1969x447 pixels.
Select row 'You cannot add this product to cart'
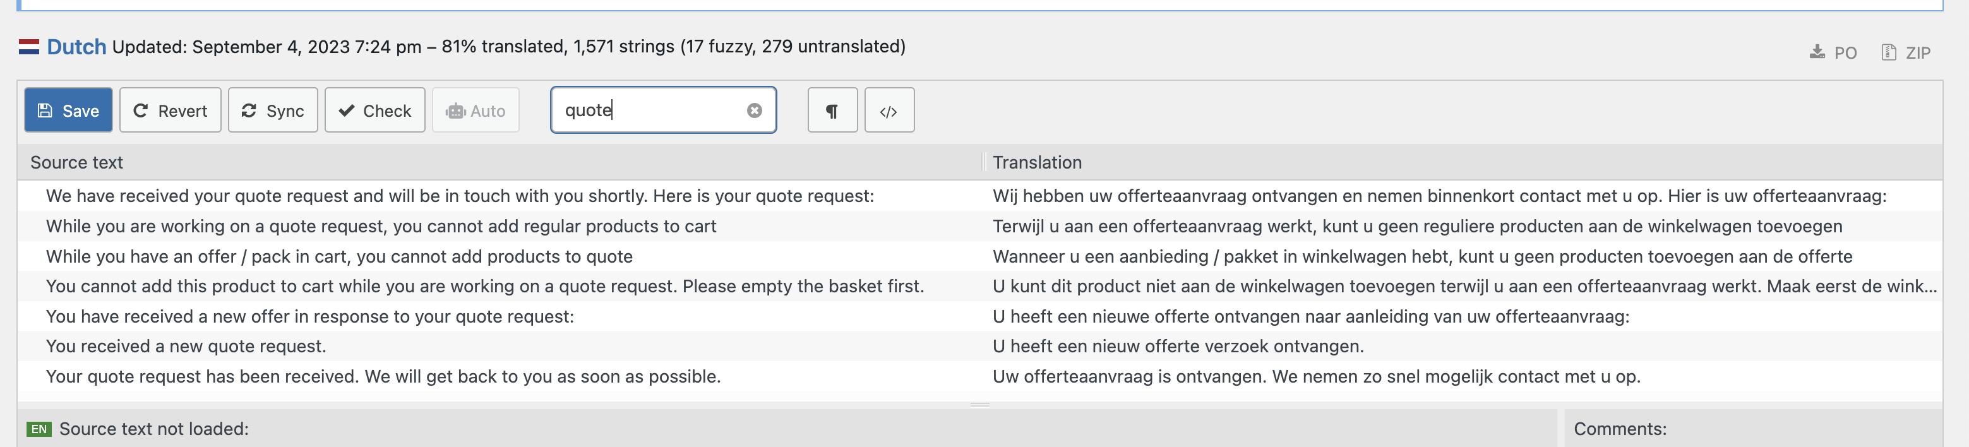coord(980,286)
